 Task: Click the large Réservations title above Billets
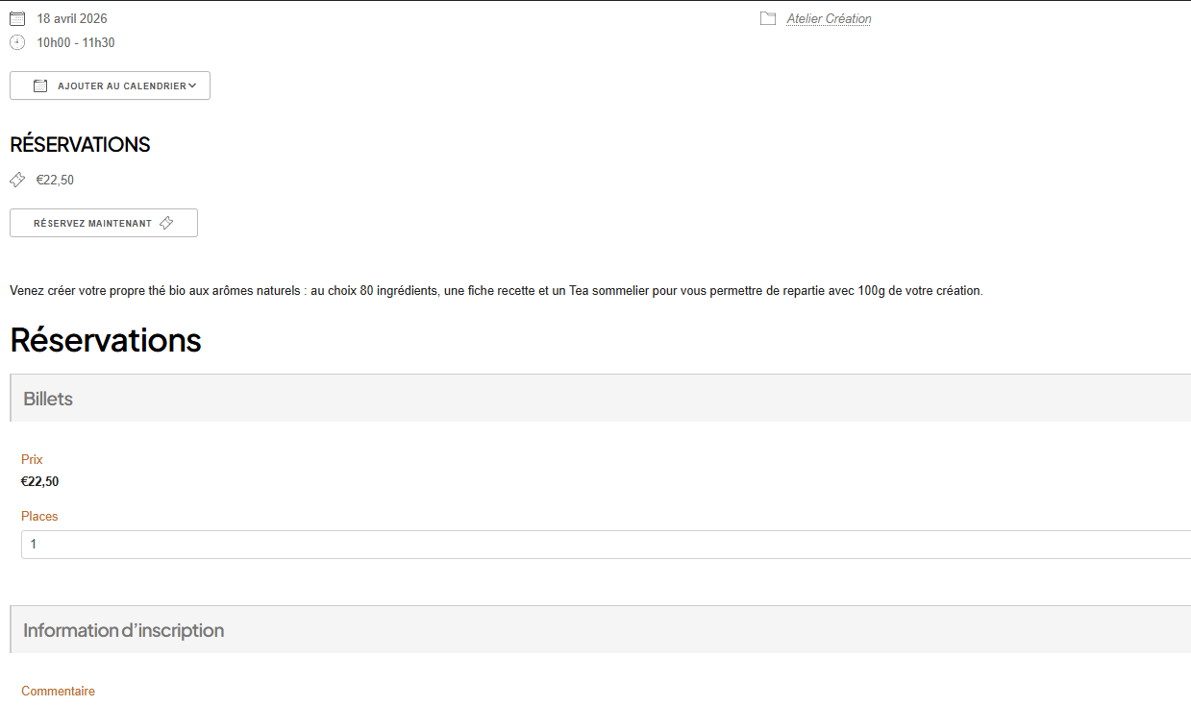tap(106, 340)
